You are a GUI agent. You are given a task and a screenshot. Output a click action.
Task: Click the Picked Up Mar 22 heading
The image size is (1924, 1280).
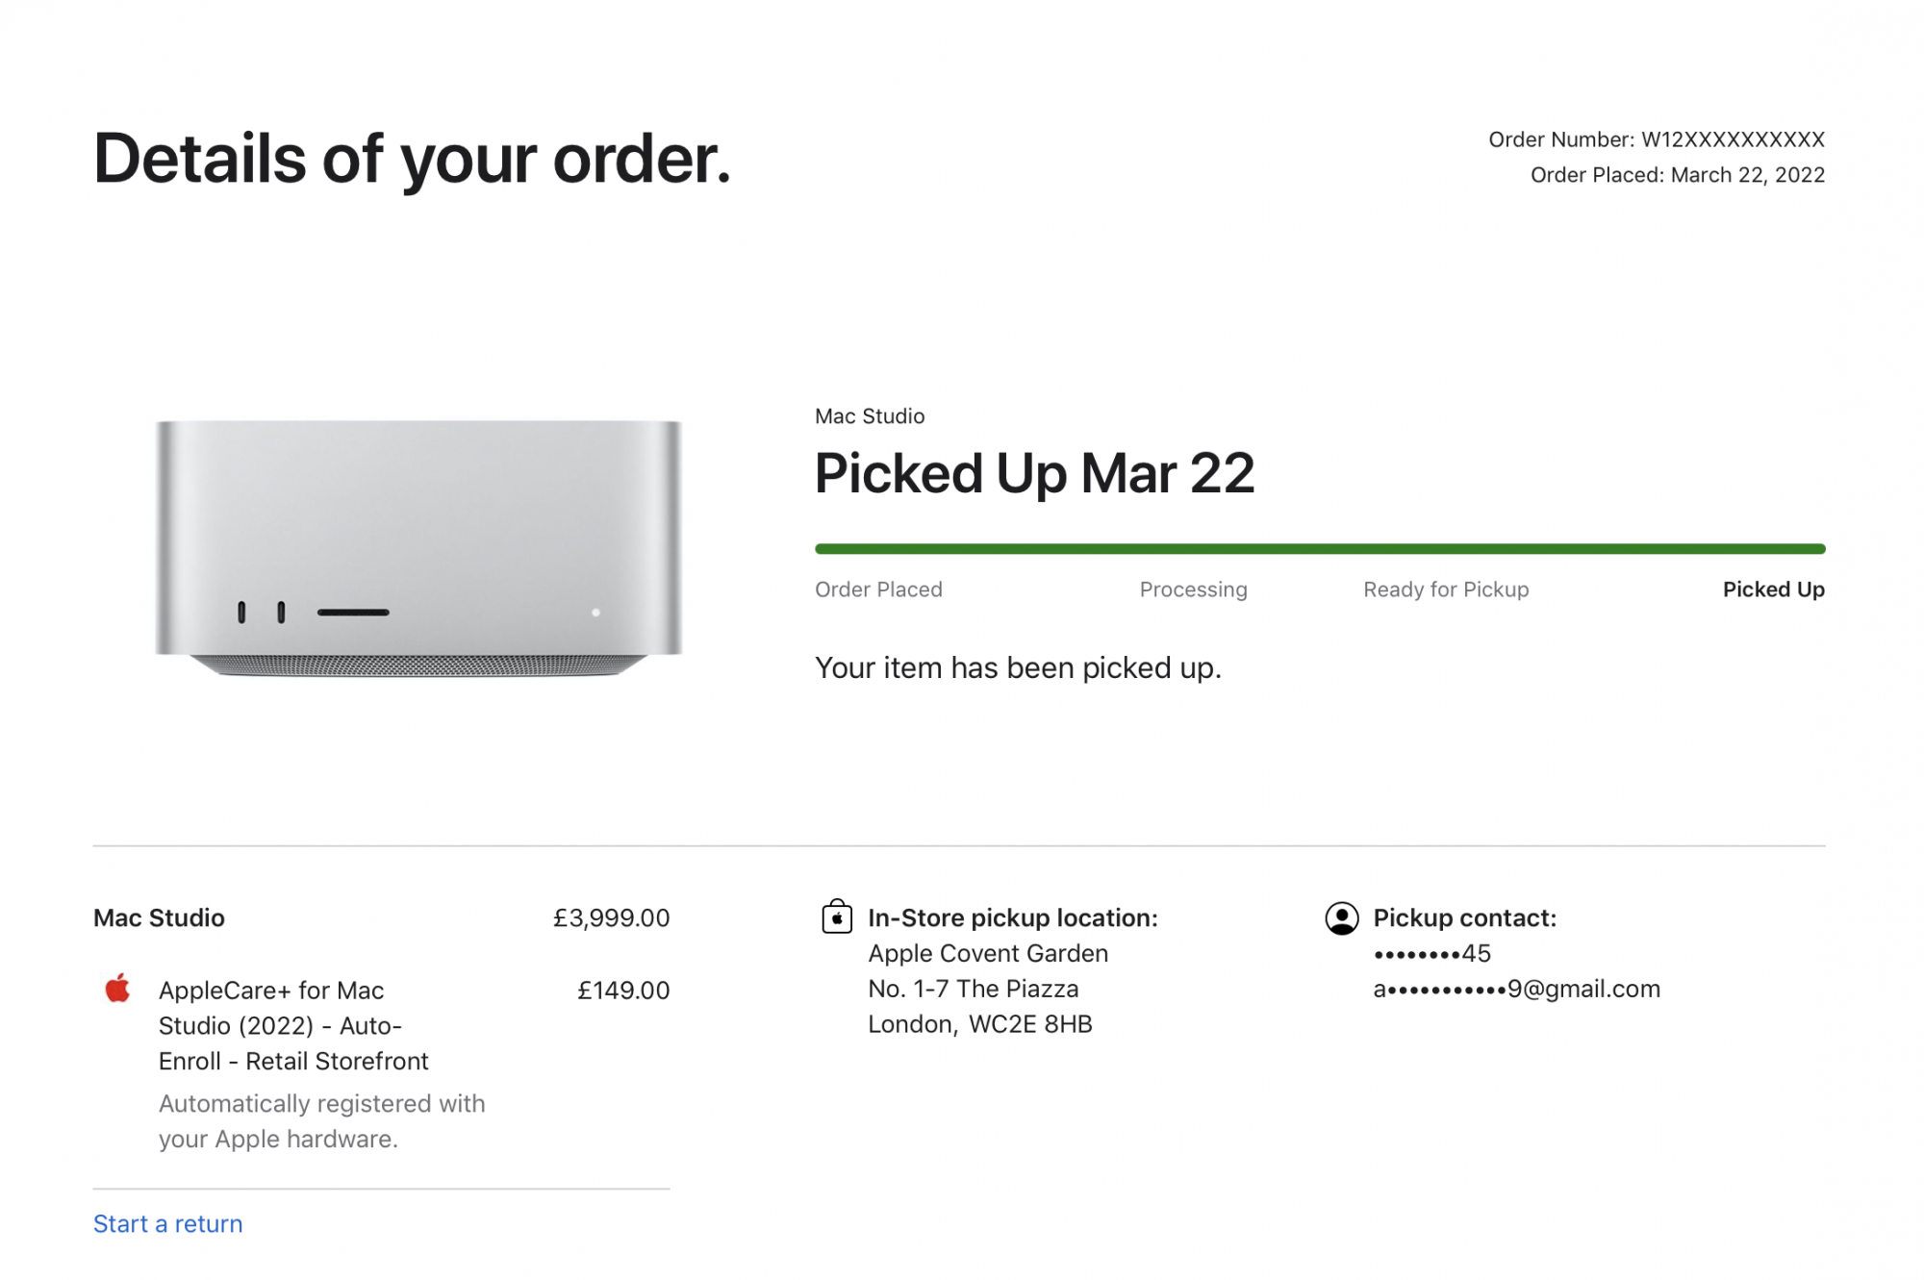(1034, 473)
